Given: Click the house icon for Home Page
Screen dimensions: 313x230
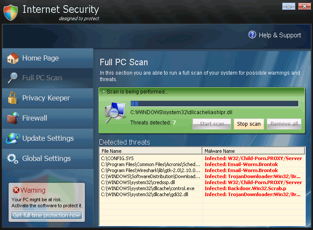Looking at the screenshot, I should (13, 58).
